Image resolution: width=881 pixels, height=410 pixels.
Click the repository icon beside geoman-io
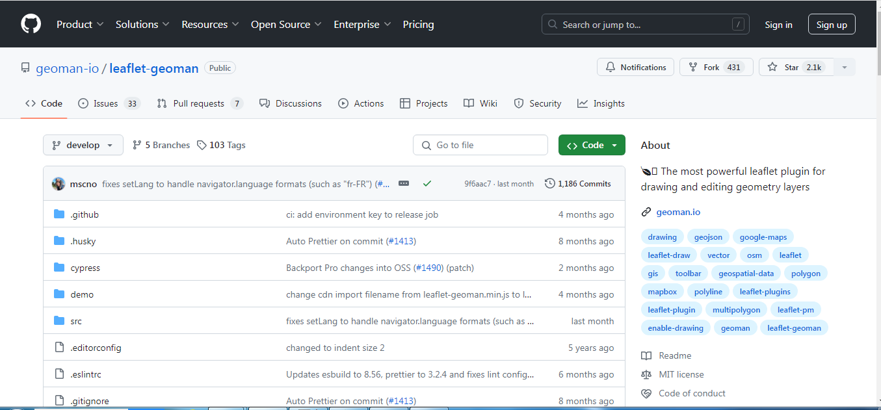[25, 68]
